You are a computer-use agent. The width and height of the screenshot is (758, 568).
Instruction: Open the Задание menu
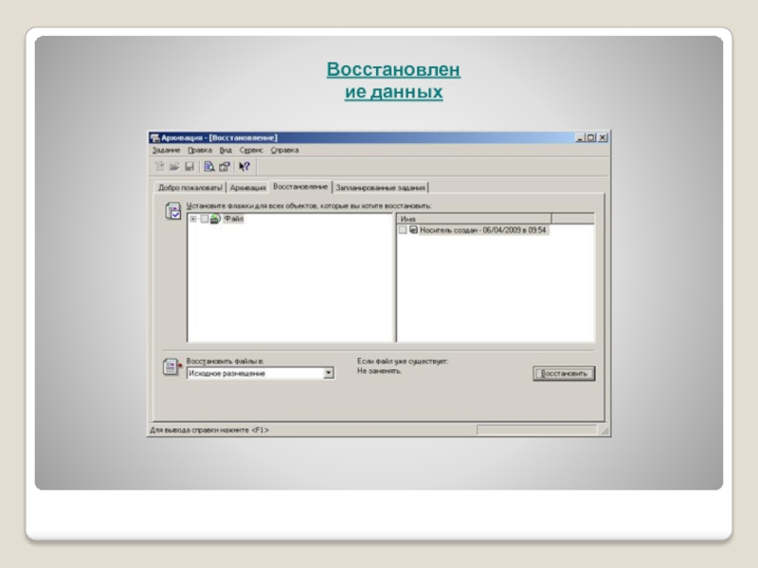click(166, 151)
